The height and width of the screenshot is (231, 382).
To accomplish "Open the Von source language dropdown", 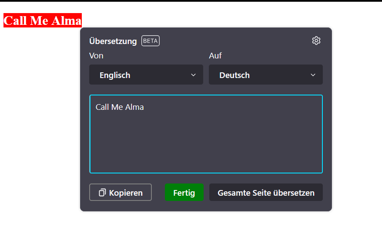I will click(x=146, y=75).
